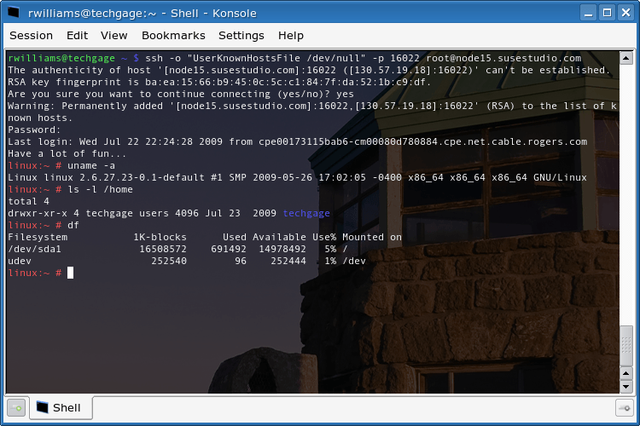The height and width of the screenshot is (426, 640).
Task: Click the close session icon at bottom right
Action: (625, 407)
